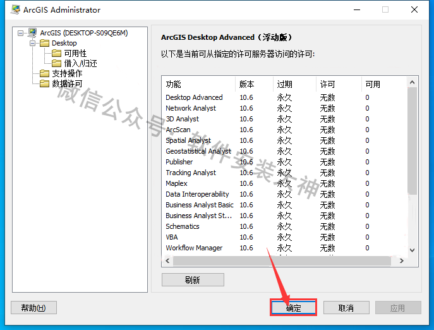The image size is (434, 330).
Task: Select the Desktop Advanced row
Action: (284, 97)
